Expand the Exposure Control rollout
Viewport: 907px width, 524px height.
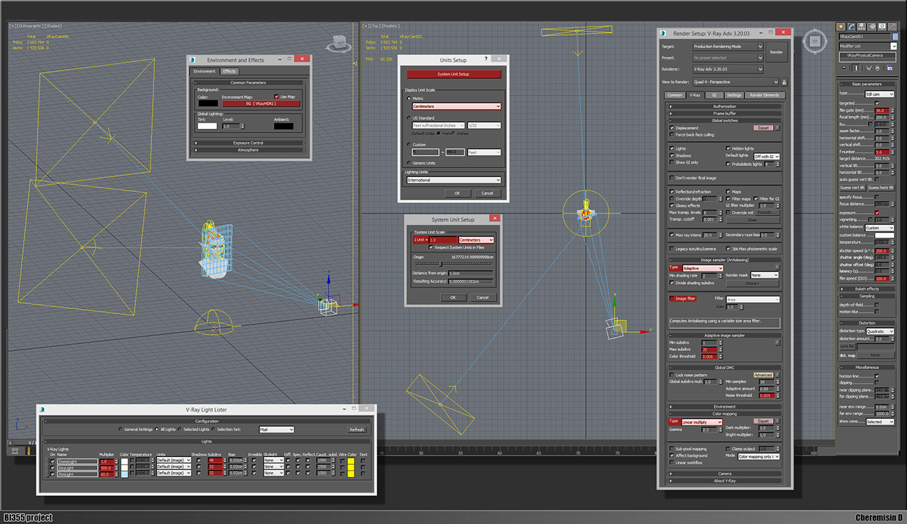coord(248,143)
